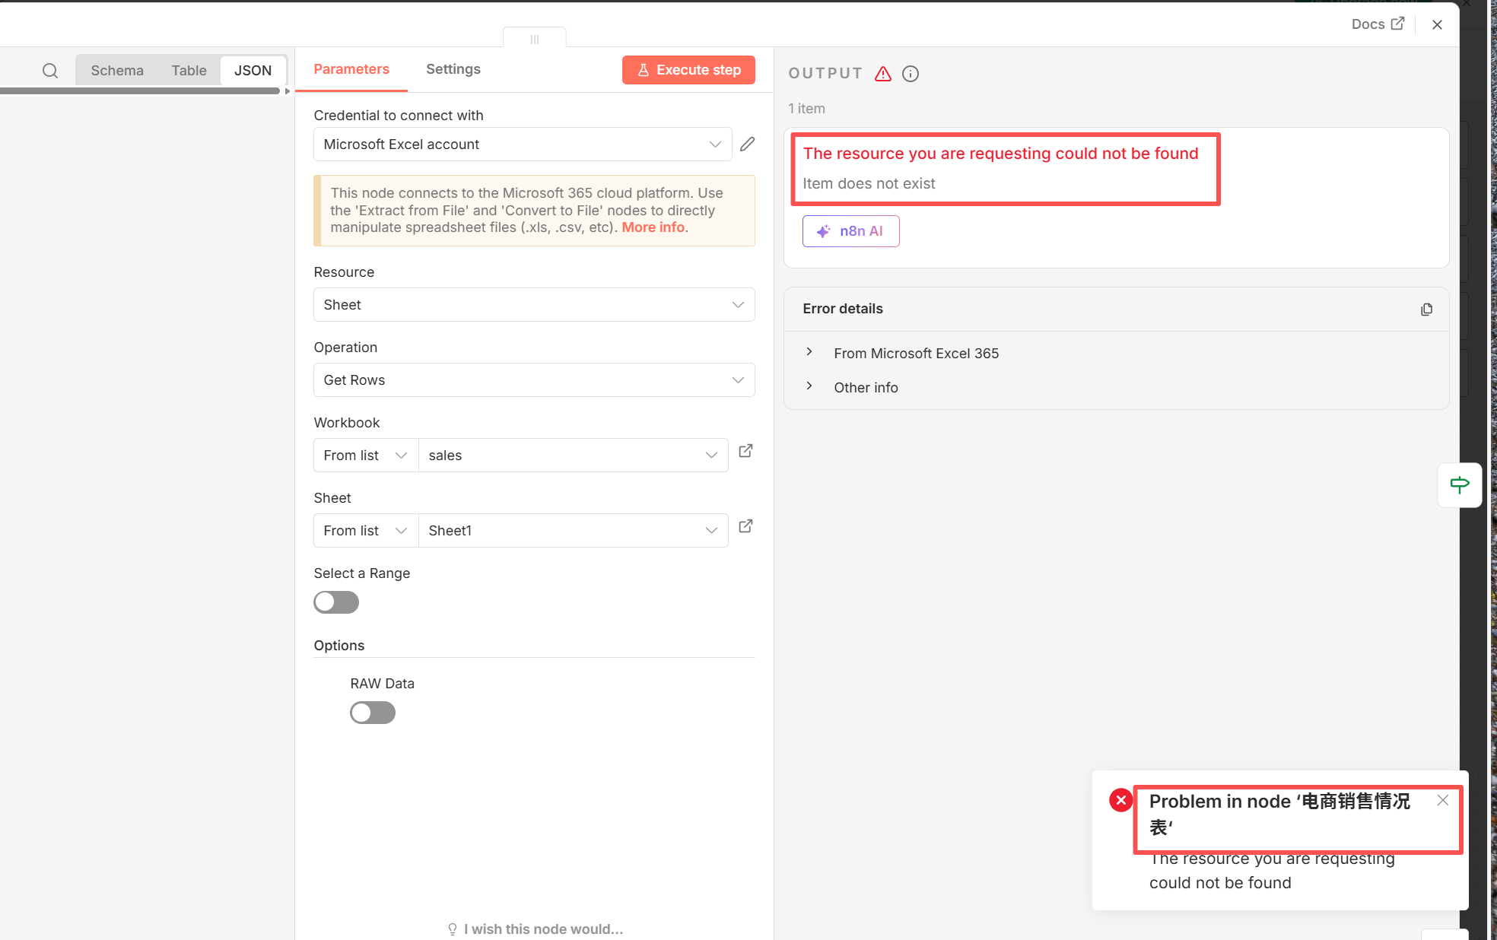Click the n8n AI button
The height and width of the screenshot is (940, 1497).
coord(850,231)
